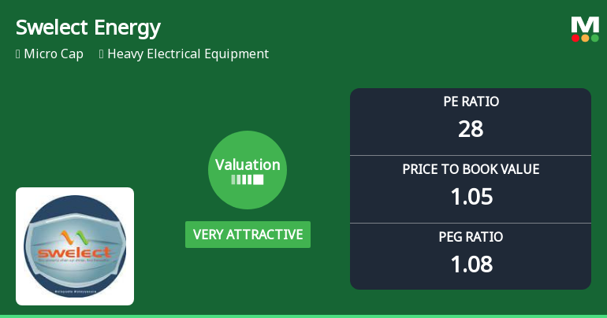Click the PEG ratio value 1.08
The height and width of the screenshot is (318, 607).
tap(471, 264)
